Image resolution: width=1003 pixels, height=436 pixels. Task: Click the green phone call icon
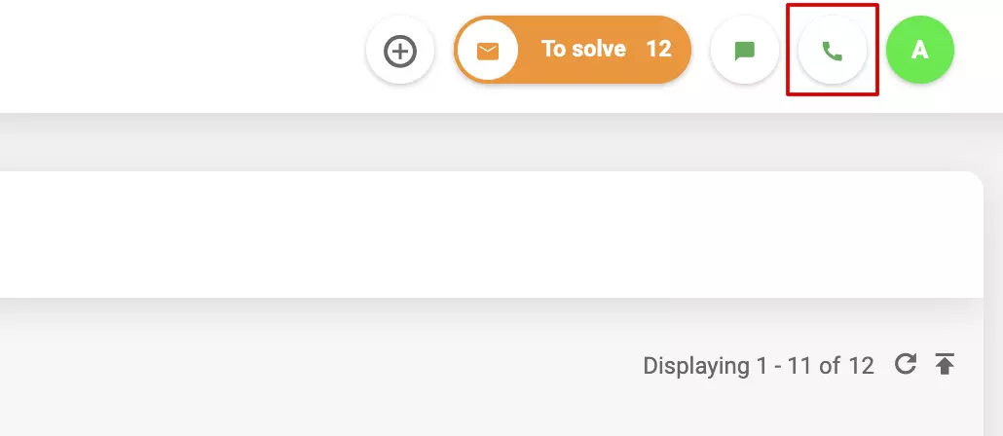[833, 51]
